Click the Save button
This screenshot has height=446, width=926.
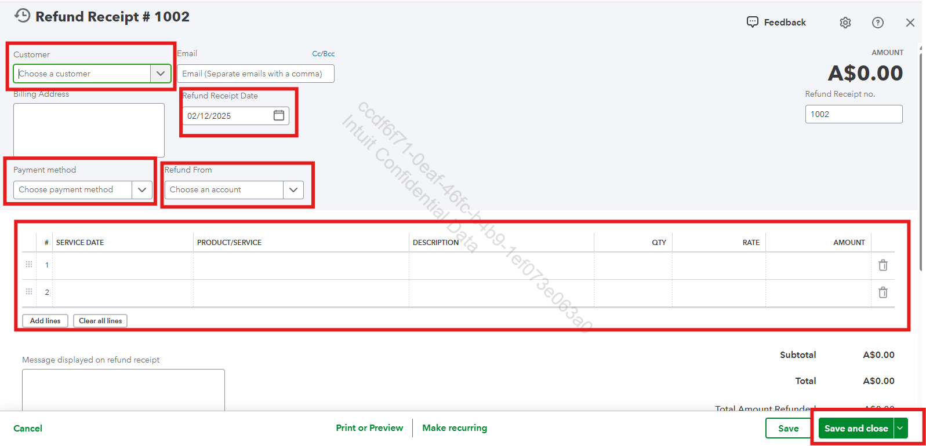(788, 429)
